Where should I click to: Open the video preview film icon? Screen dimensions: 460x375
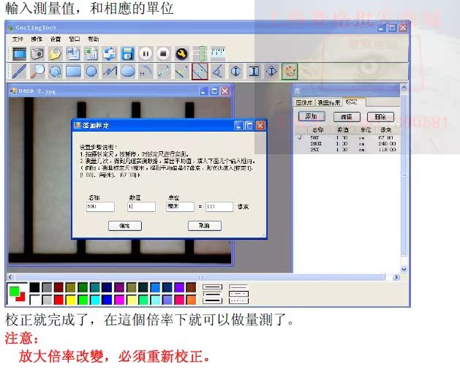[x=19, y=53]
